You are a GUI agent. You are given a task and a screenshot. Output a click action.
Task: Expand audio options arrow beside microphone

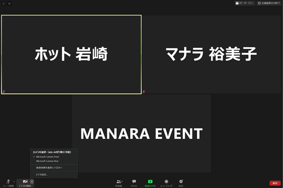14,182
